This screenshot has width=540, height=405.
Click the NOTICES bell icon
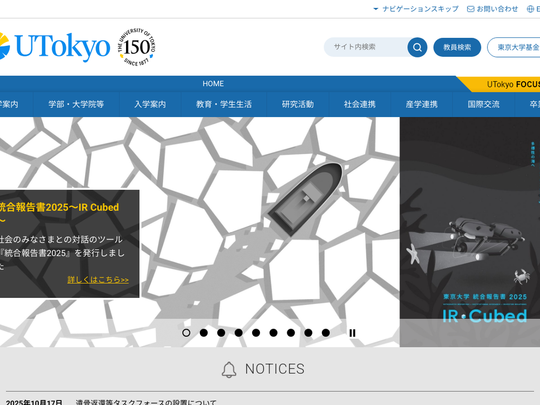(229, 369)
